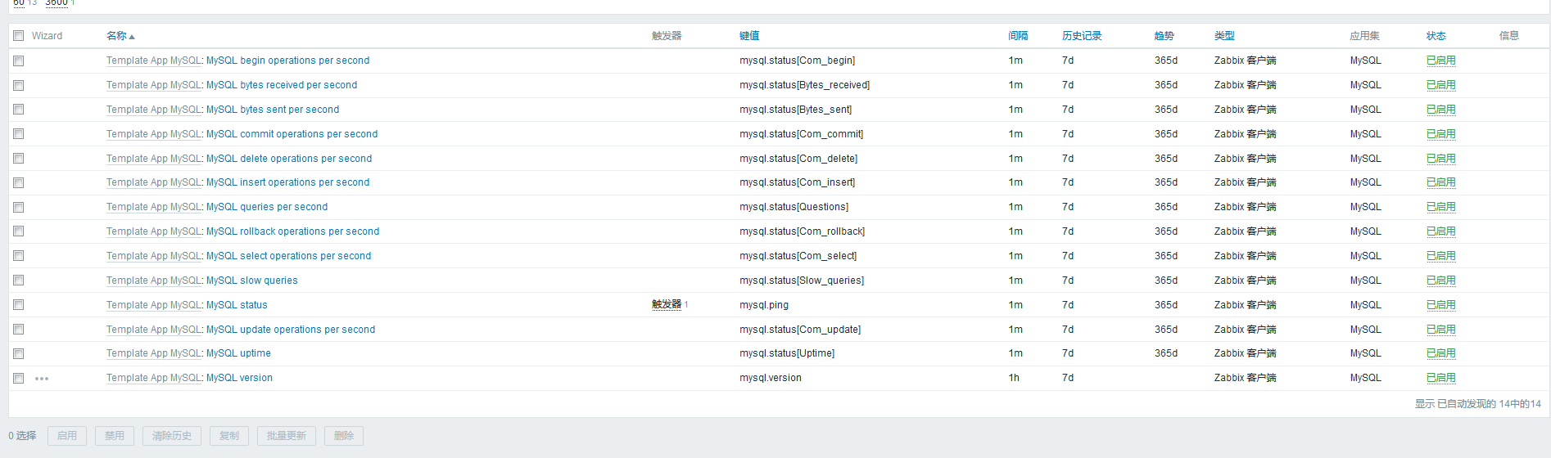Screen dimensions: 1551x458
Task: Check the MySQL delete operations per second row
Action: 18,159
